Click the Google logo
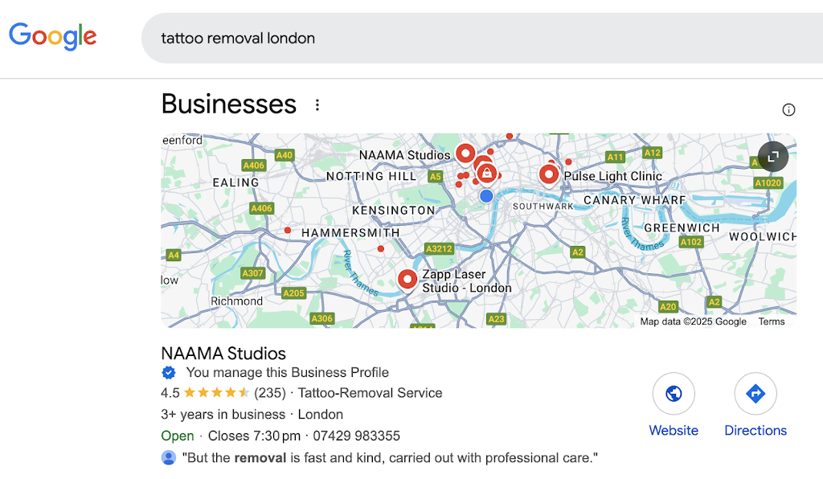The width and height of the screenshot is (823, 479). (x=53, y=36)
